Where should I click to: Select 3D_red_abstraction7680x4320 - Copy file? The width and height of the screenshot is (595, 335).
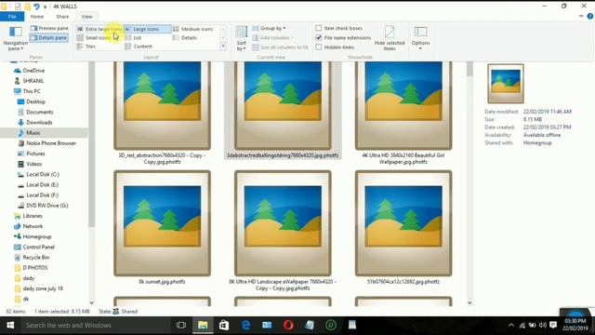click(162, 114)
